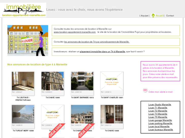Click the pink envelope alert icon
Screen dimensions: 185x138
pos(145,90)
